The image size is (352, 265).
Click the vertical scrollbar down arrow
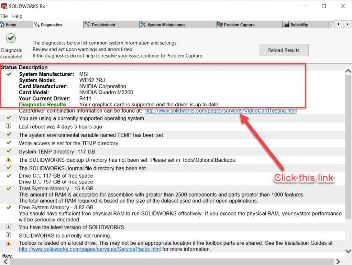pyautogui.click(x=348, y=251)
